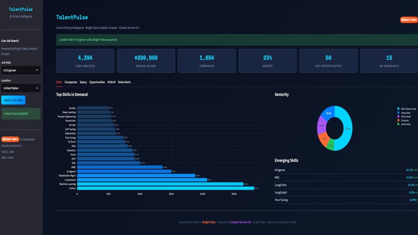Screen dimensions: 418x235
Task: Open the Job Role dropdown showing AI Engineer
Action: coord(21,70)
